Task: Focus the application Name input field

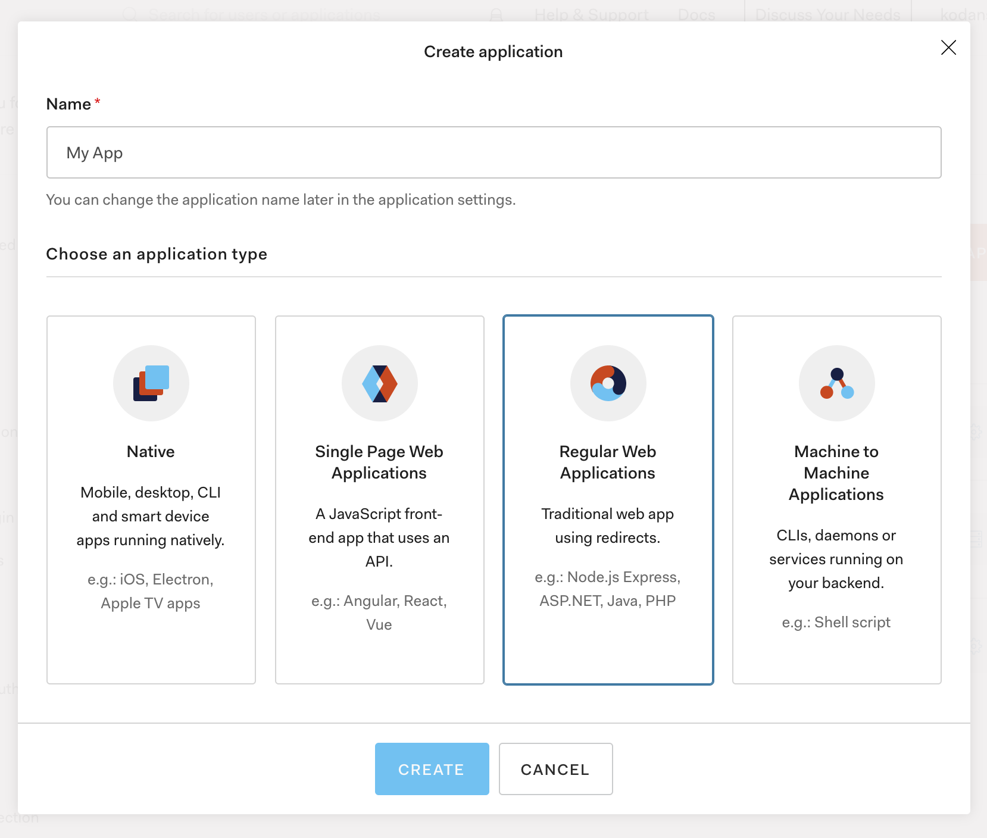Action: [494, 152]
